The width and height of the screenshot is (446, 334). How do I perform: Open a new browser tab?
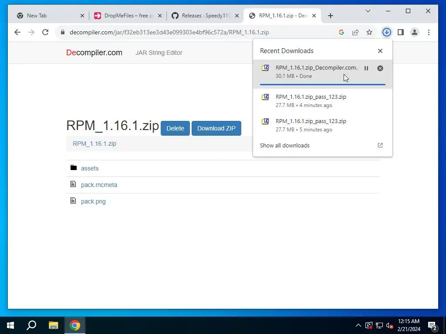point(330,16)
